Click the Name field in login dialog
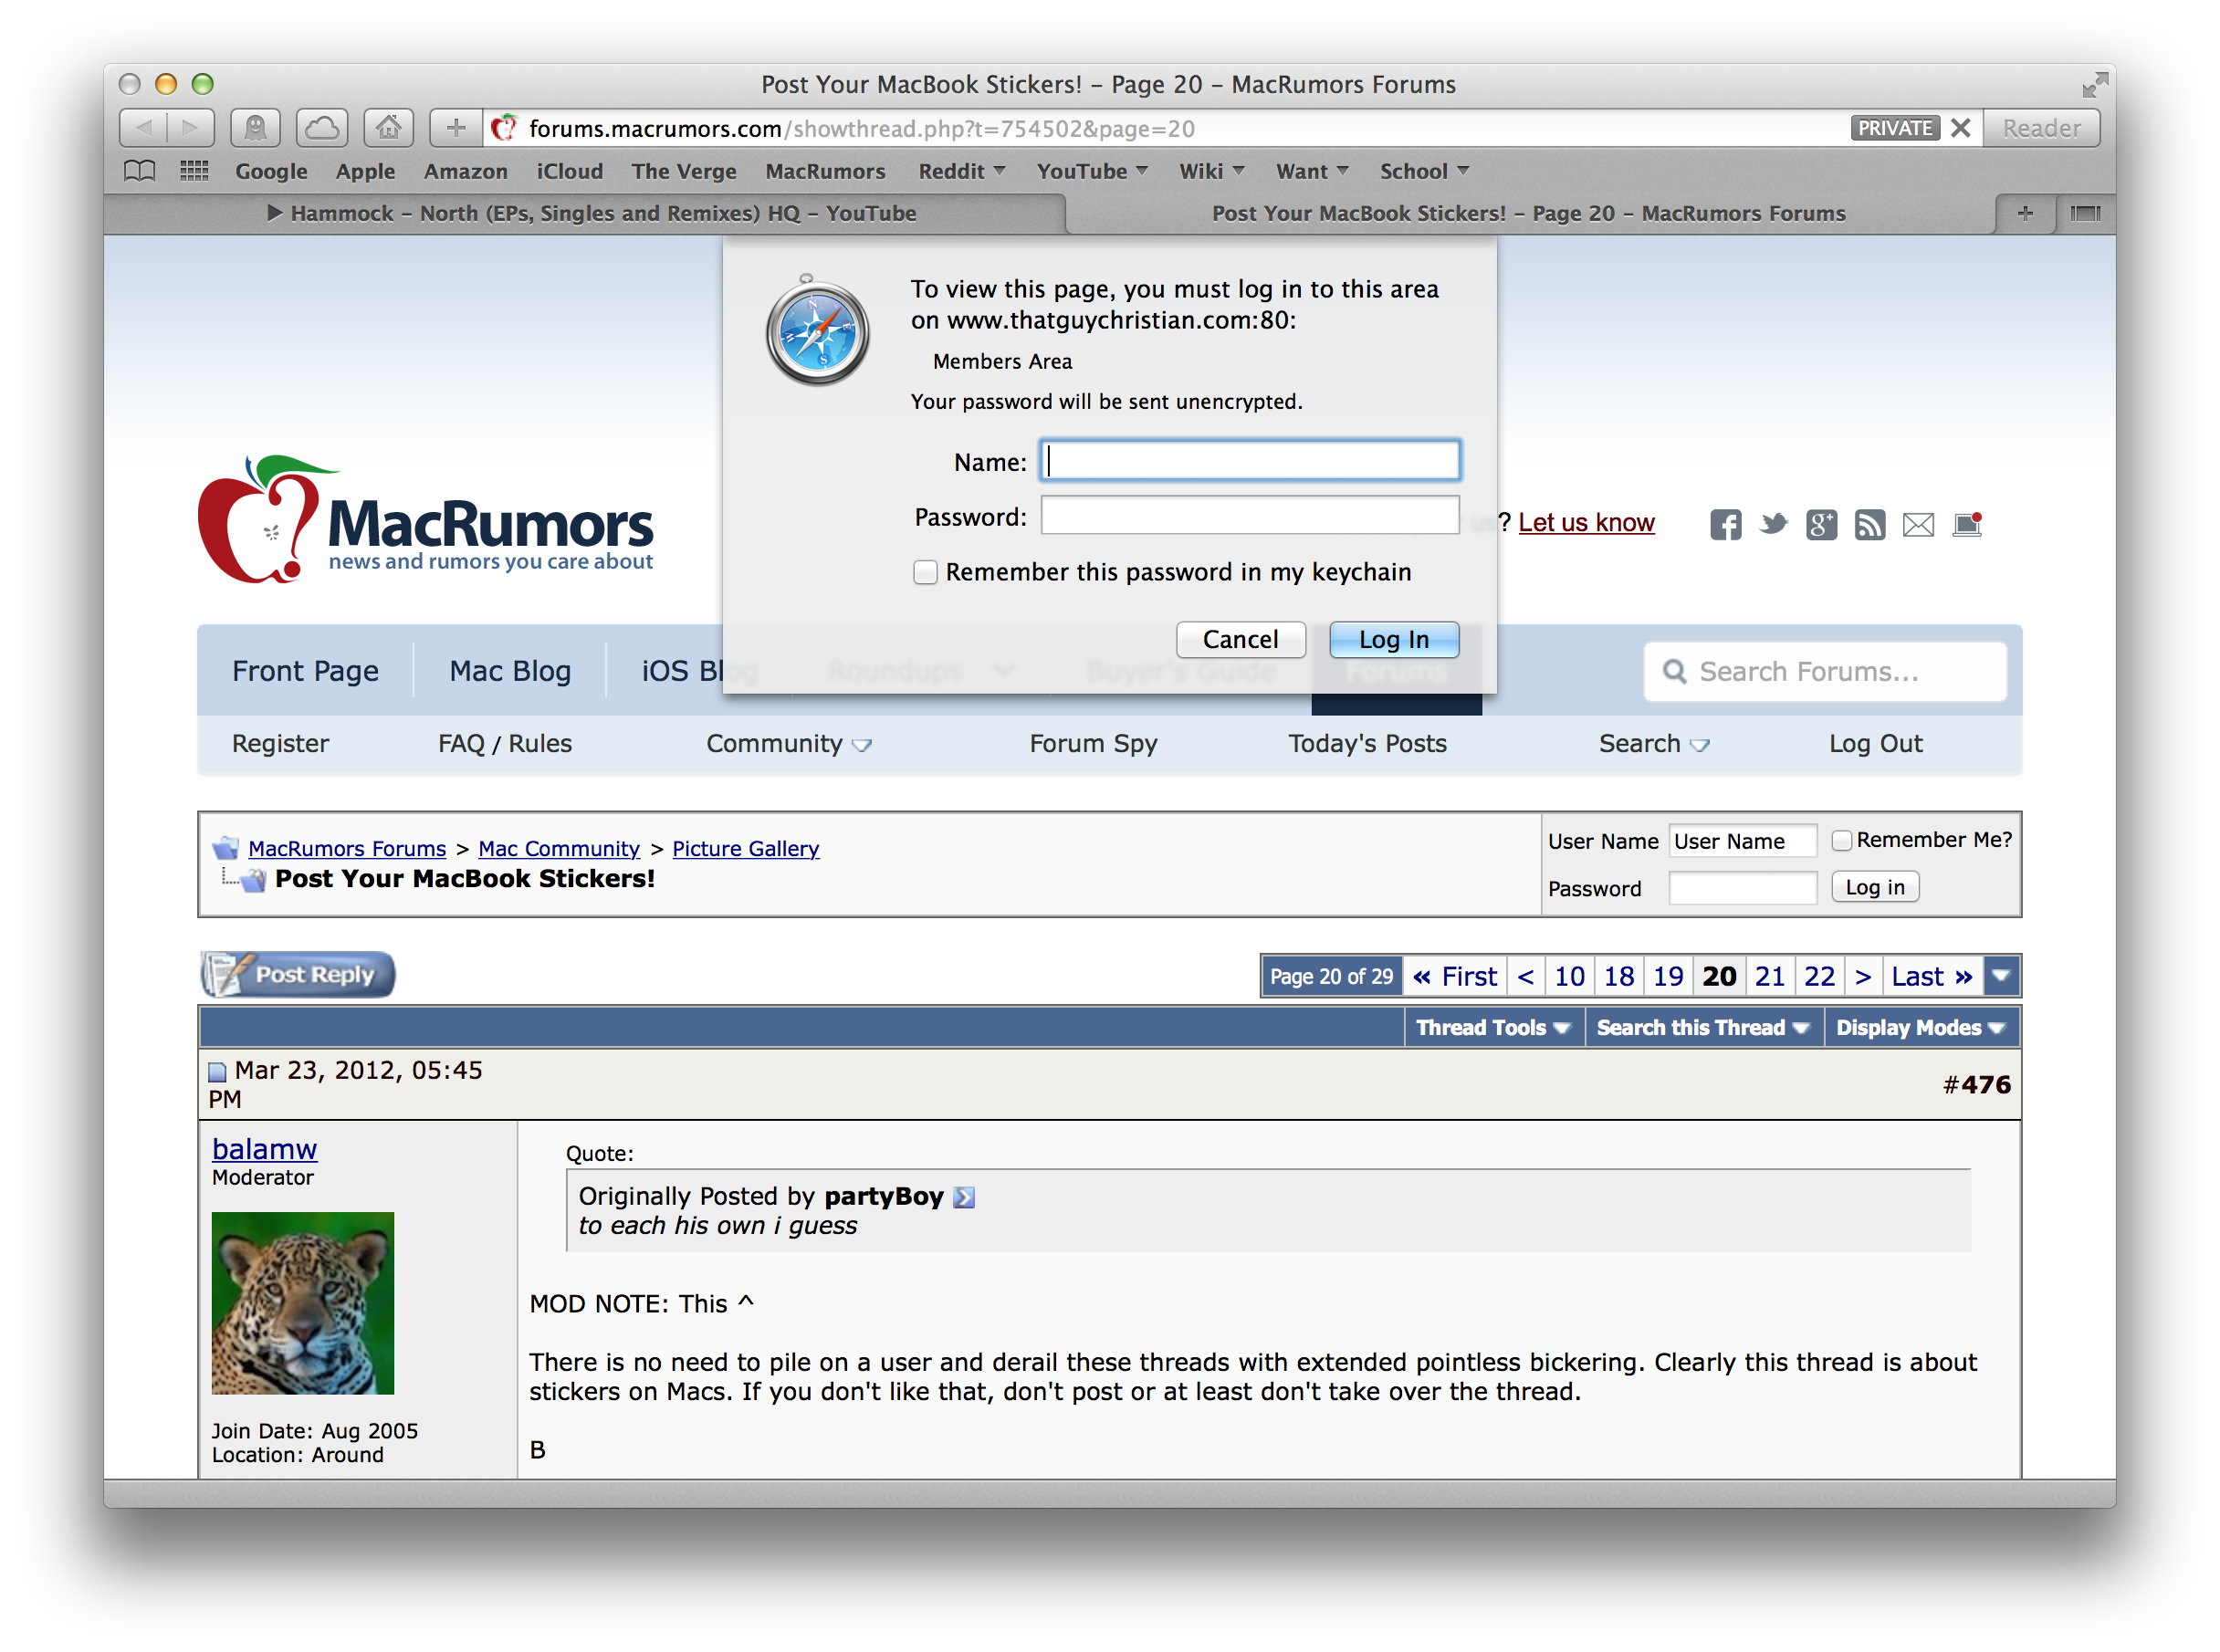2220x1652 pixels. (x=1250, y=460)
